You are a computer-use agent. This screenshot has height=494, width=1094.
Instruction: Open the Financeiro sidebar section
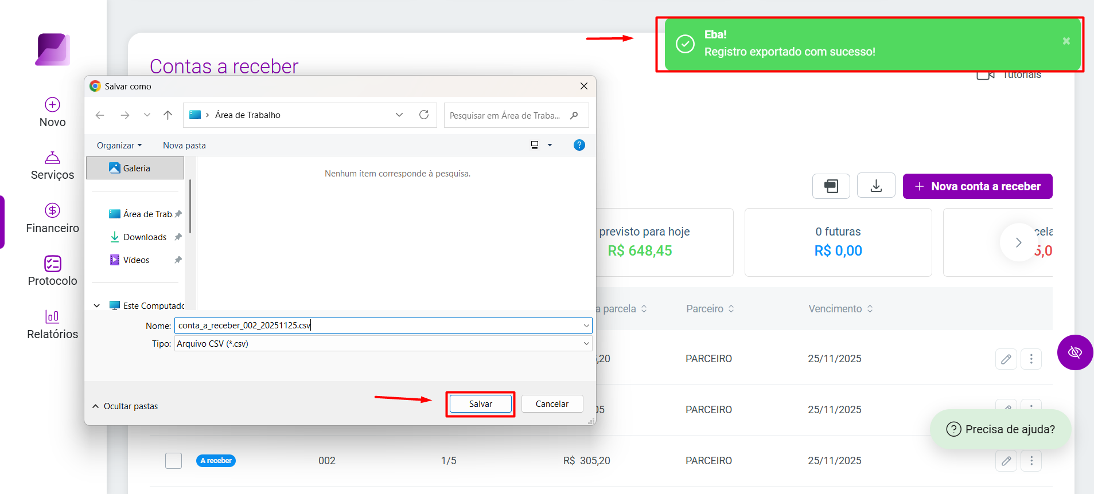(52, 218)
